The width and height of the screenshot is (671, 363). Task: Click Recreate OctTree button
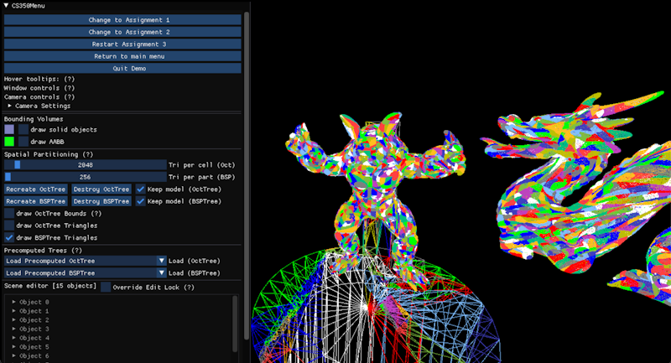pyautogui.click(x=36, y=189)
